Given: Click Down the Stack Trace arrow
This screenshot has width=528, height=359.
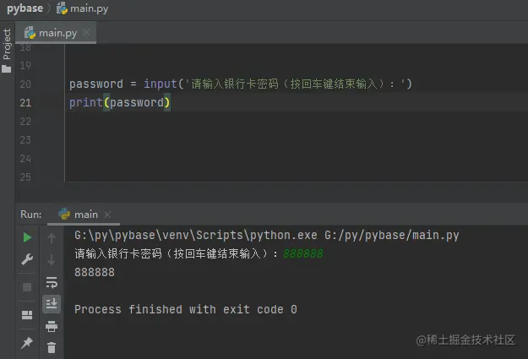Looking at the screenshot, I should pyautogui.click(x=52, y=260).
